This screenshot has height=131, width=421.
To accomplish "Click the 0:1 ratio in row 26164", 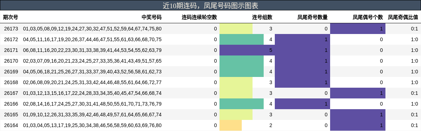I will coord(415,125).
